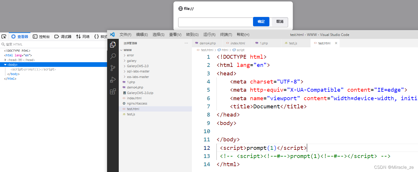418x172 pixels.
Task: Select html lang node in inspector
Action: 18,55
